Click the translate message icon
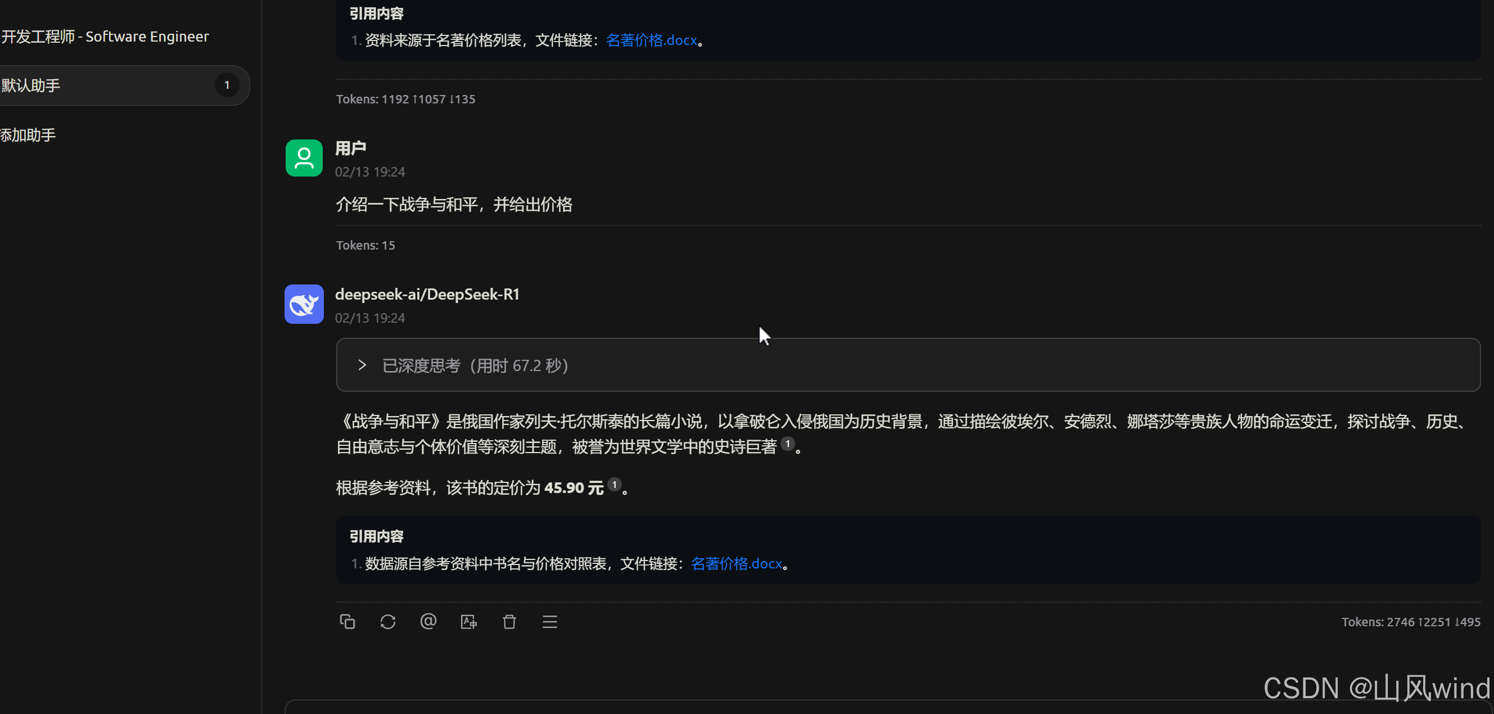The height and width of the screenshot is (714, 1494). point(468,622)
